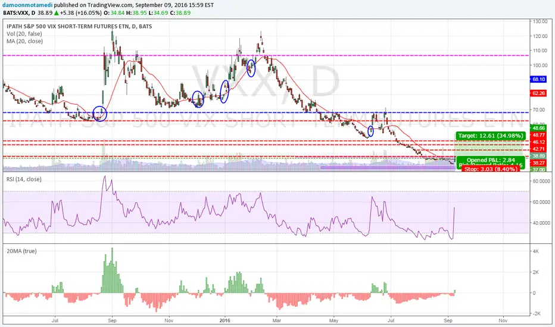This screenshot has height=327, width=555.
Task: Click the red 46.12 price label
Action: tap(538, 142)
